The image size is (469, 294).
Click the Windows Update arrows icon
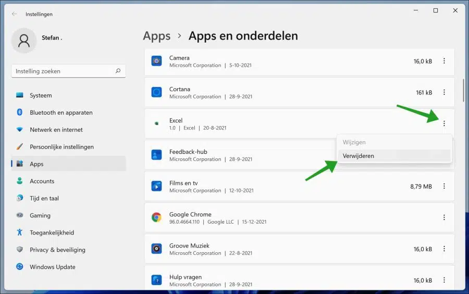(20, 266)
